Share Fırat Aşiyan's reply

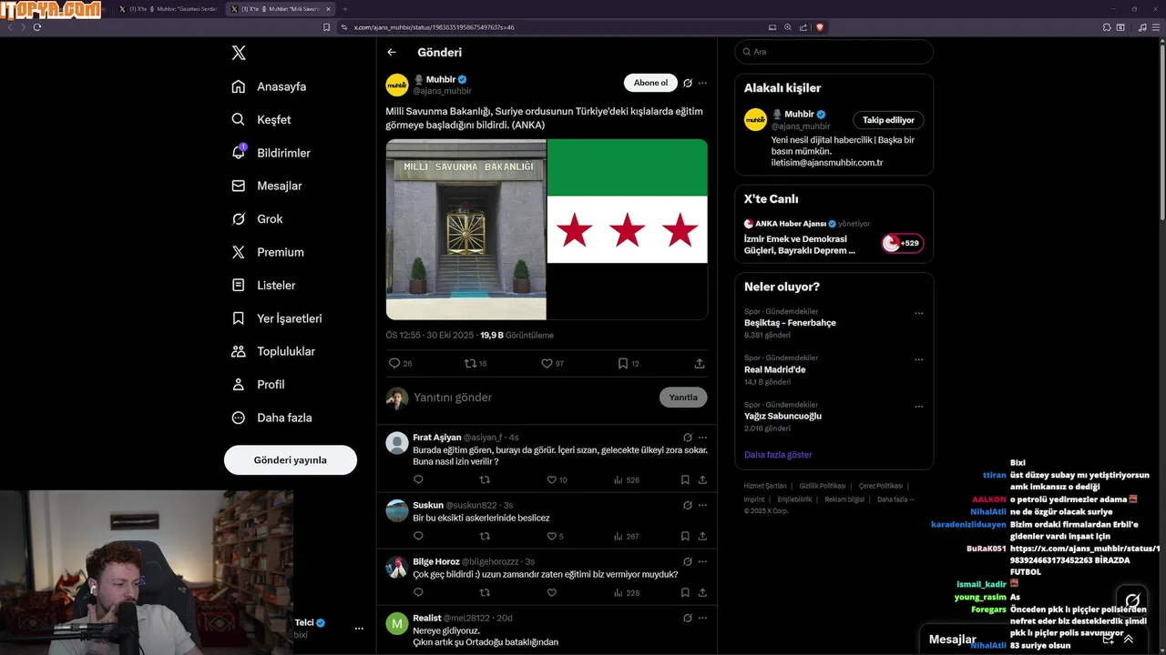click(702, 479)
